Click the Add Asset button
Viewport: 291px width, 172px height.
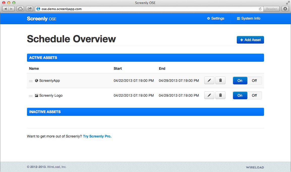pyautogui.click(x=250, y=40)
